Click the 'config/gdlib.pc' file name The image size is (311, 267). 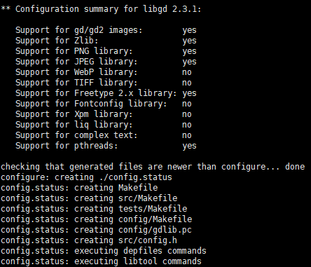point(155,230)
